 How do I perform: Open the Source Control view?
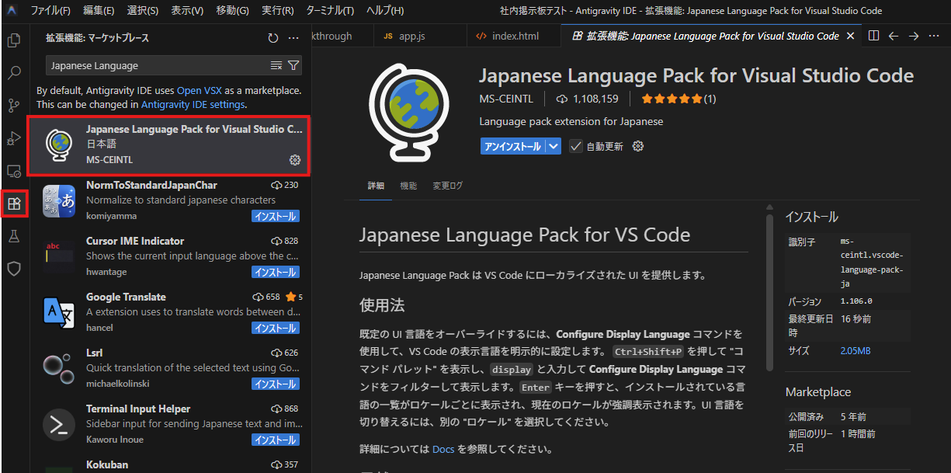13,106
